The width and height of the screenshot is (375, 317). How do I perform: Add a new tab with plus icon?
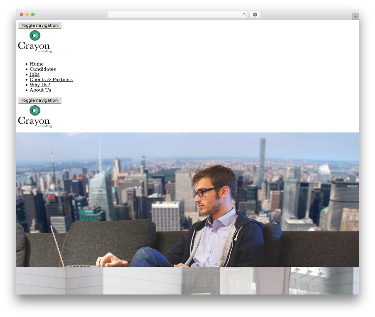(x=355, y=17)
